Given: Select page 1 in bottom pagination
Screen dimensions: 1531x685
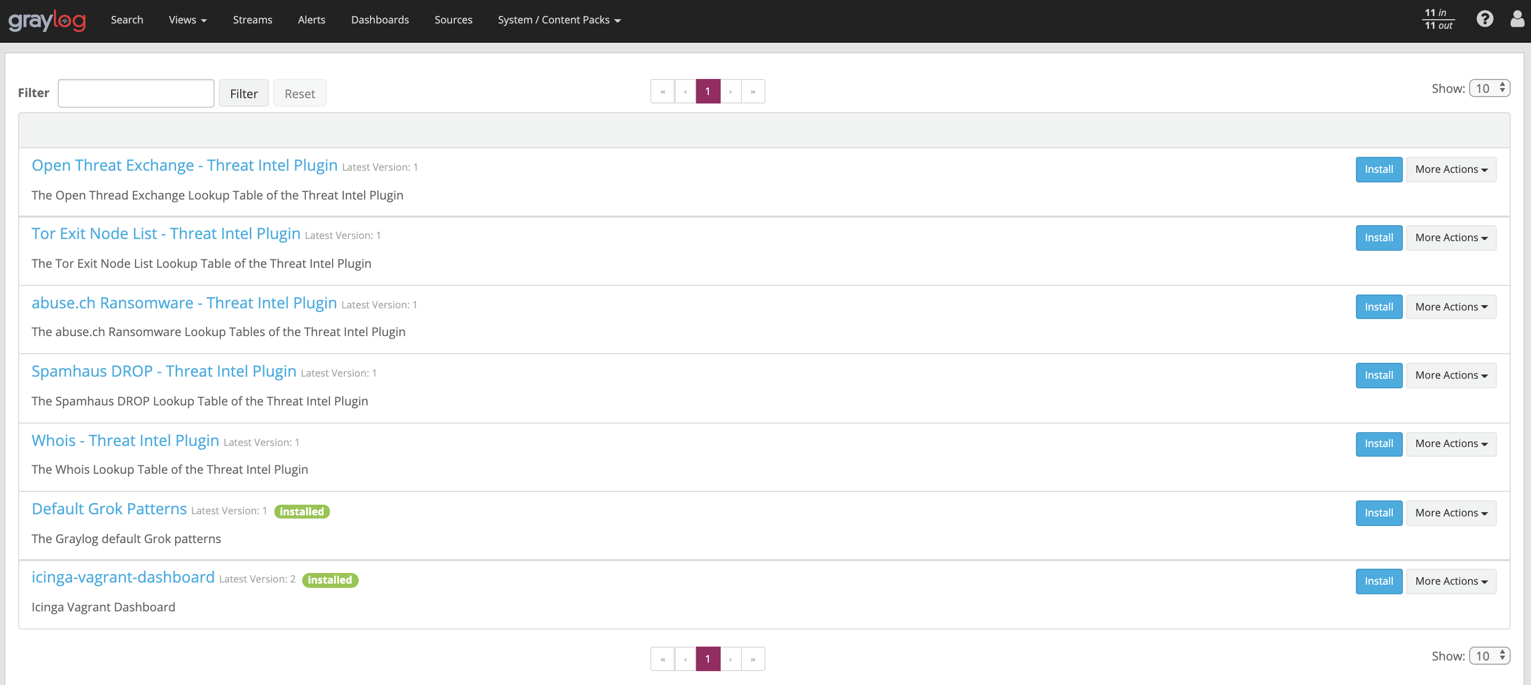Looking at the screenshot, I should click(708, 659).
